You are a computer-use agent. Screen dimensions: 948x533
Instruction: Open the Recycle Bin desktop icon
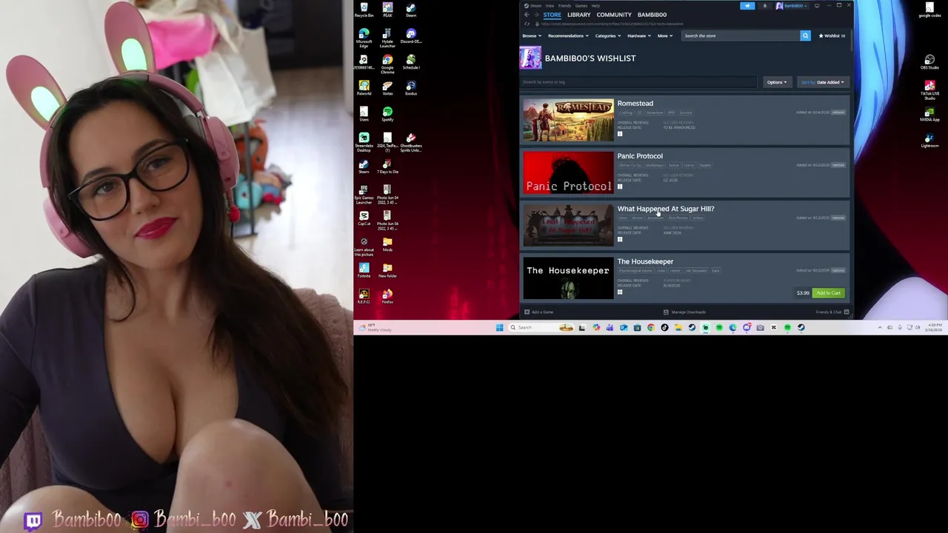pyautogui.click(x=364, y=10)
